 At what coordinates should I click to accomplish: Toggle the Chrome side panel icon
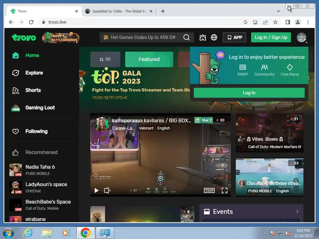click(288, 22)
